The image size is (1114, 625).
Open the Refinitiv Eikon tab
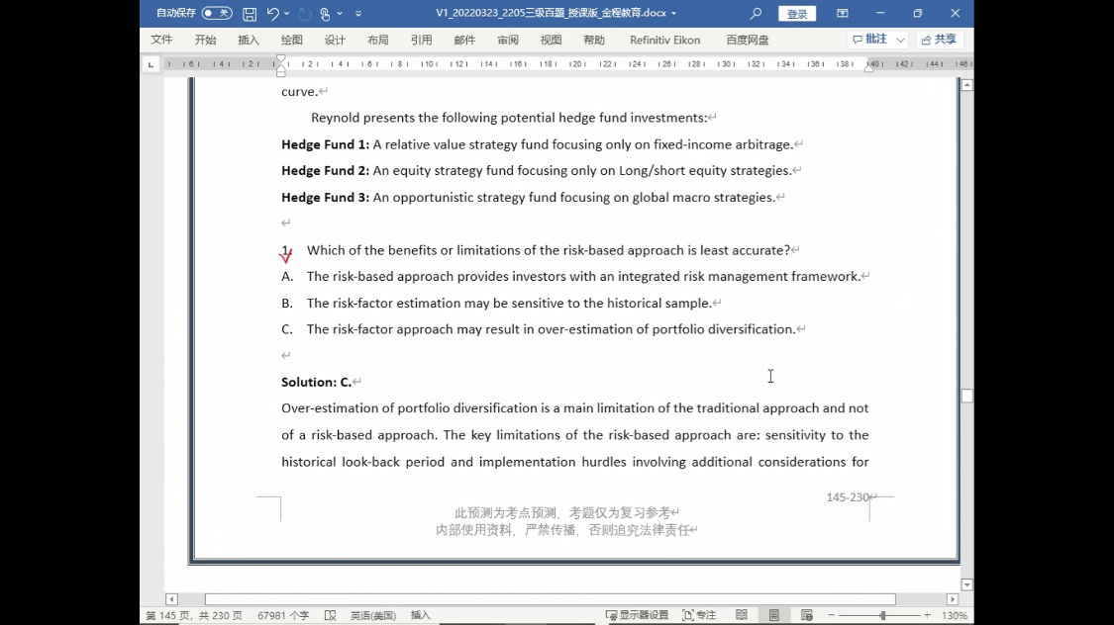pos(664,41)
